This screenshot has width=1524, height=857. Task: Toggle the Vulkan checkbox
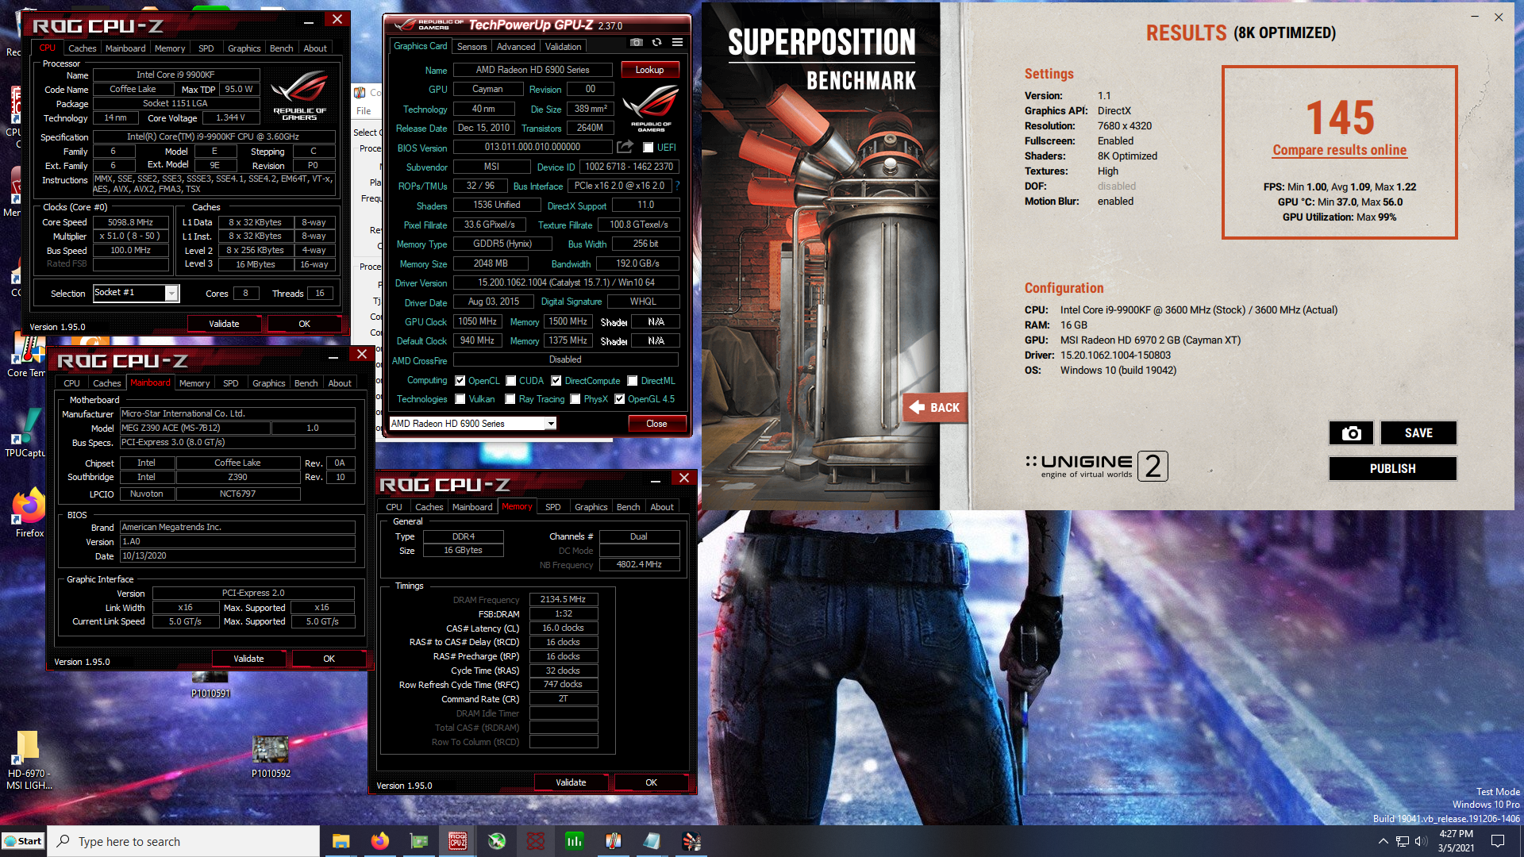(x=460, y=399)
